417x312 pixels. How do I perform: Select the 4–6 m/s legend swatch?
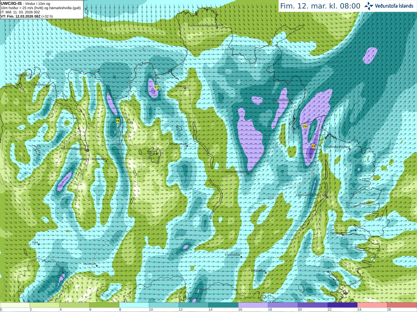[74, 305]
